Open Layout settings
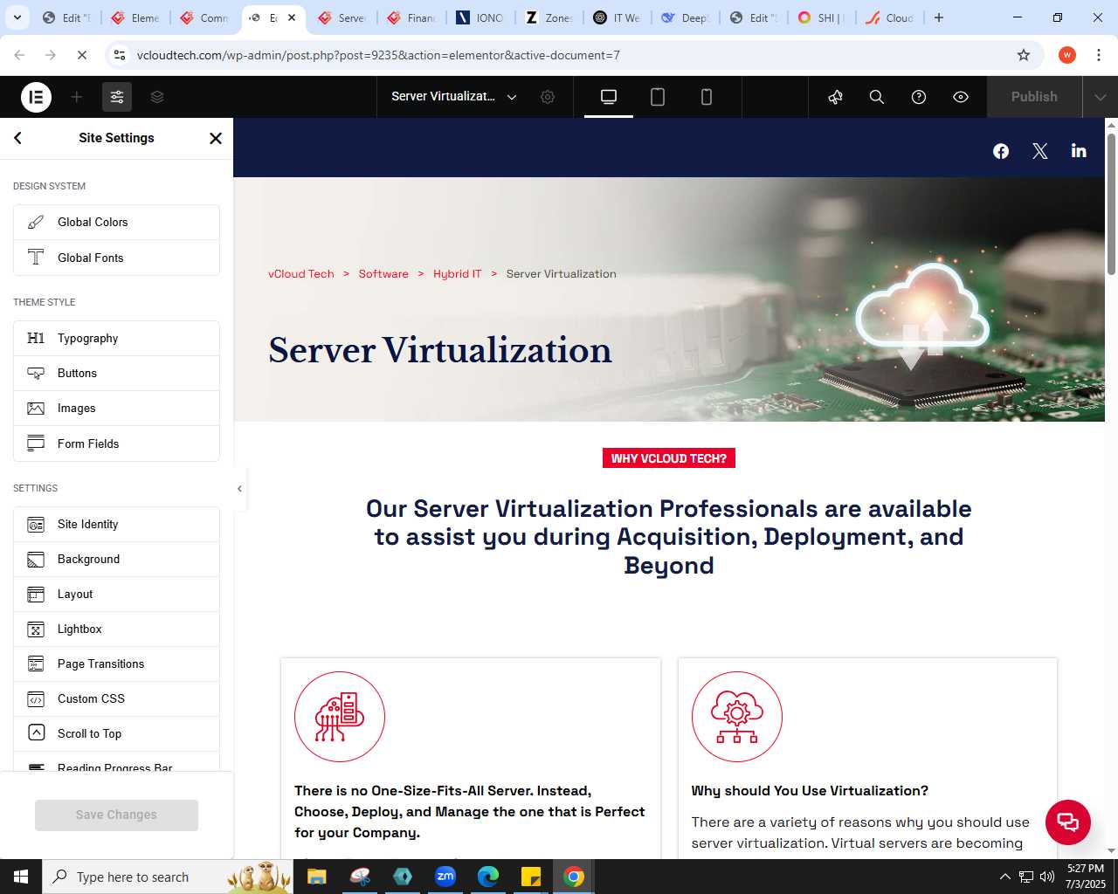Image resolution: width=1118 pixels, height=894 pixels. click(116, 595)
